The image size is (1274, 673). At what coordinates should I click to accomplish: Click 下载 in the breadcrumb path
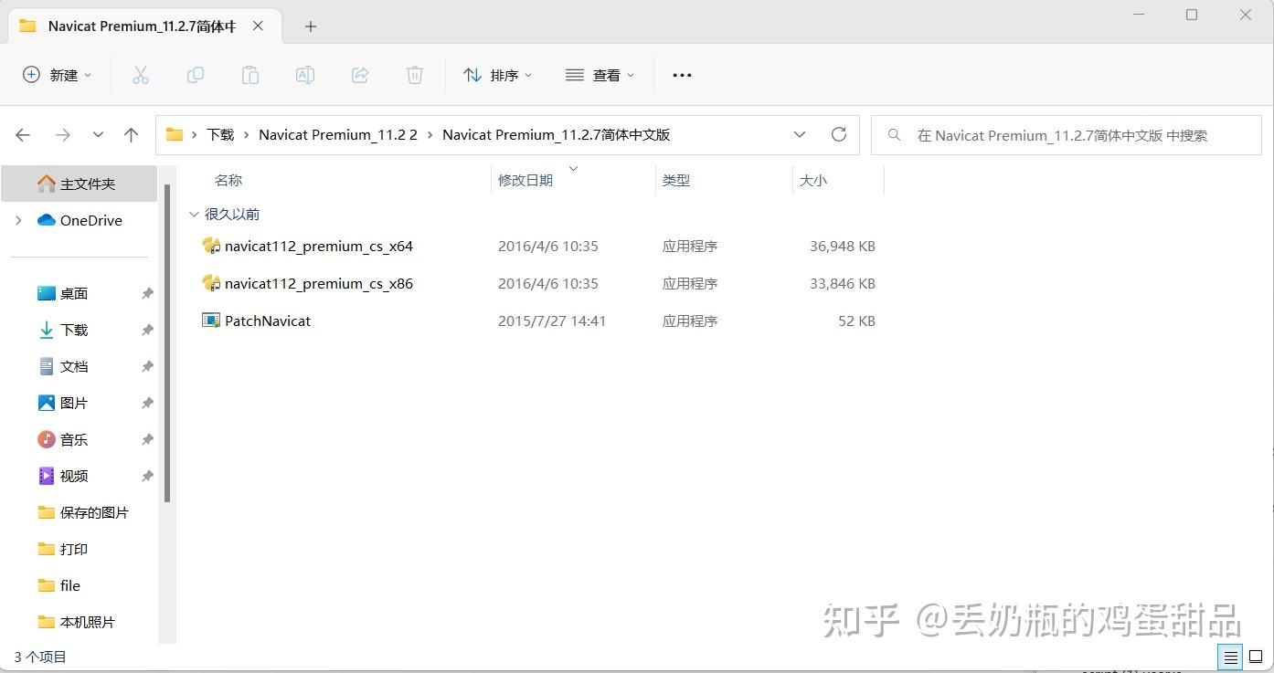pyautogui.click(x=220, y=134)
